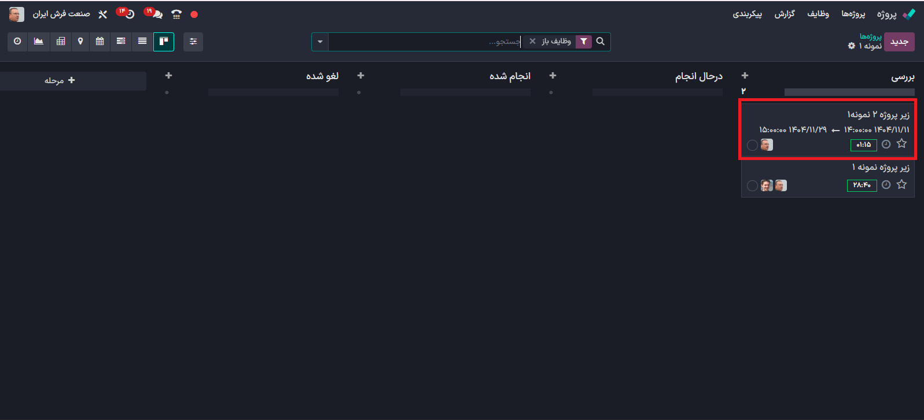The height and width of the screenshot is (420, 924).
Task: Open the activity clock view
Action: [x=17, y=42]
